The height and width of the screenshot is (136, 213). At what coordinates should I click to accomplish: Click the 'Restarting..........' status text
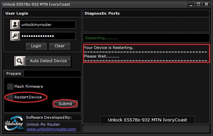click(x=101, y=38)
